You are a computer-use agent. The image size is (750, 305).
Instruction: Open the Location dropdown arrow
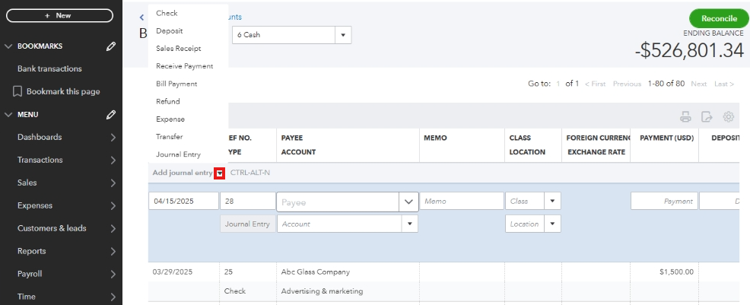552,224
